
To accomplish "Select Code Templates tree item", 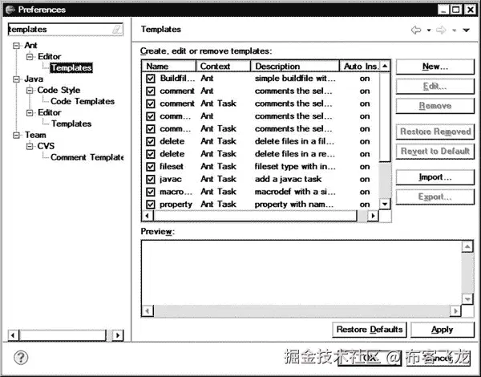I will [x=83, y=101].
